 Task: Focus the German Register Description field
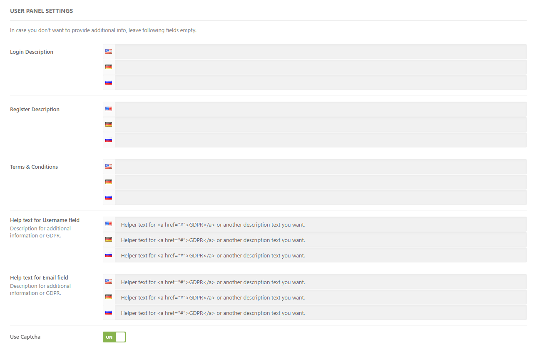[x=321, y=125]
